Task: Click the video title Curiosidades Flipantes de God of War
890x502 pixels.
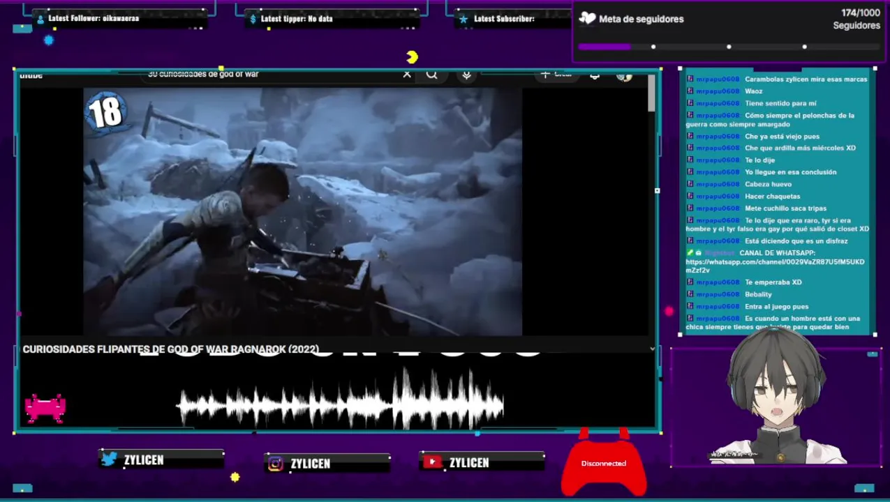Action: pyautogui.click(x=171, y=349)
